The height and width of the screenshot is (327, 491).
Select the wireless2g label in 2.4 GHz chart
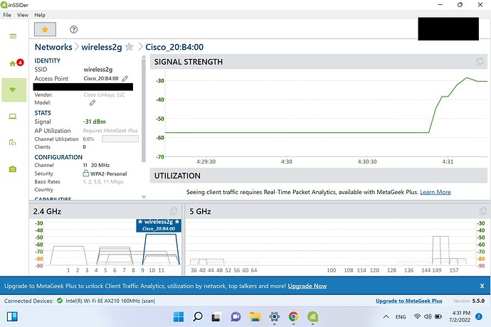click(159, 225)
